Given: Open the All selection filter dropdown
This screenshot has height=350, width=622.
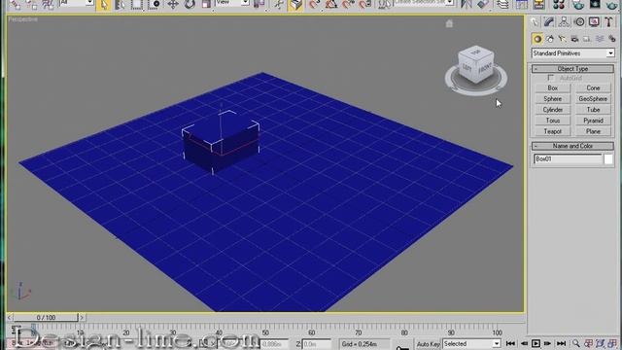Looking at the screenshot, I should click(77, 3).
